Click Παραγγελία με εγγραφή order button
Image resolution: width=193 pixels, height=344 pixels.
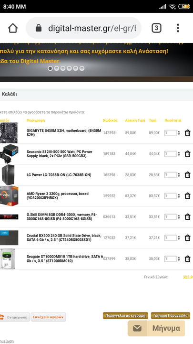(125, 316)
